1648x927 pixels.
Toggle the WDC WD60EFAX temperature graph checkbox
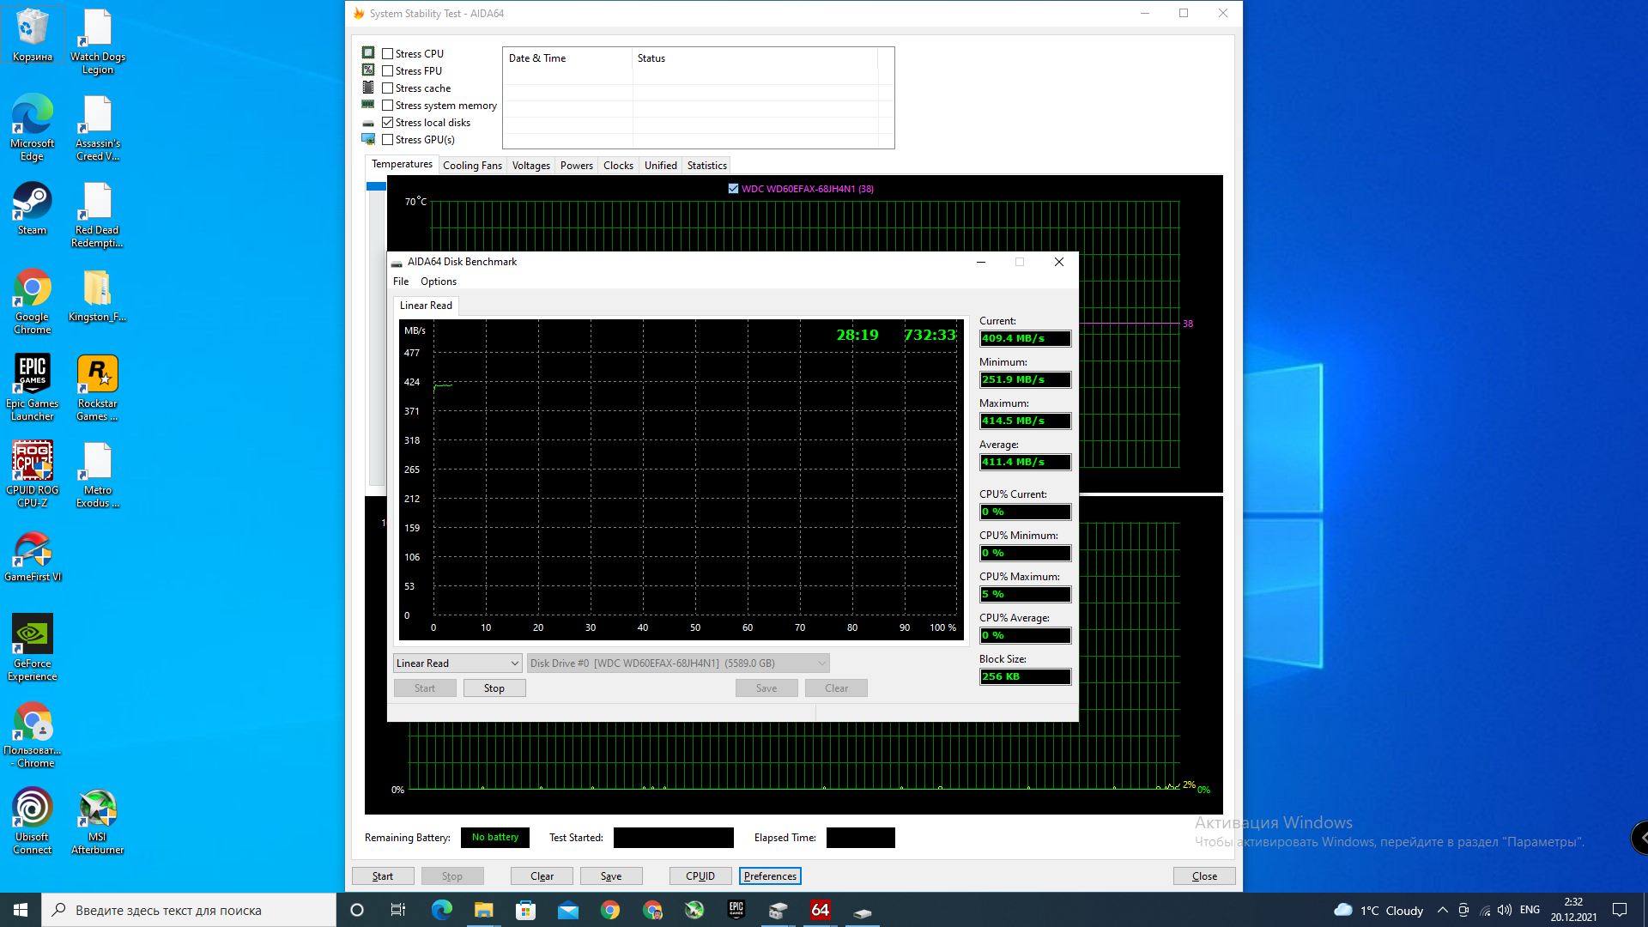point(733,189)
